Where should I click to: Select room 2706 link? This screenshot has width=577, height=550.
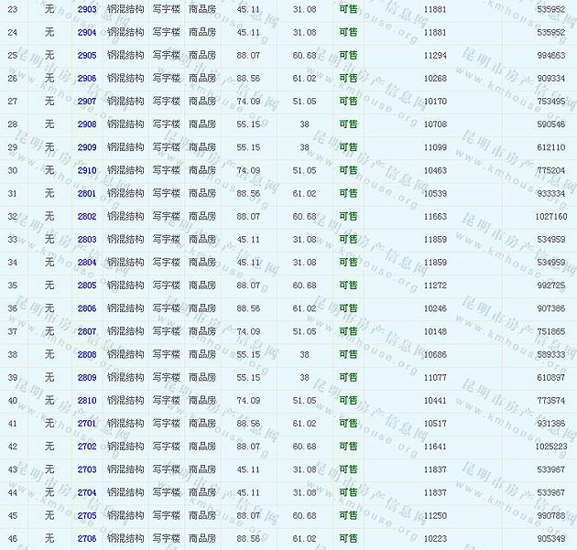87,538
